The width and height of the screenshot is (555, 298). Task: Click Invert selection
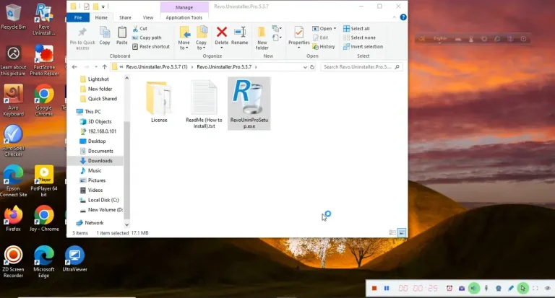click(363, 46)
